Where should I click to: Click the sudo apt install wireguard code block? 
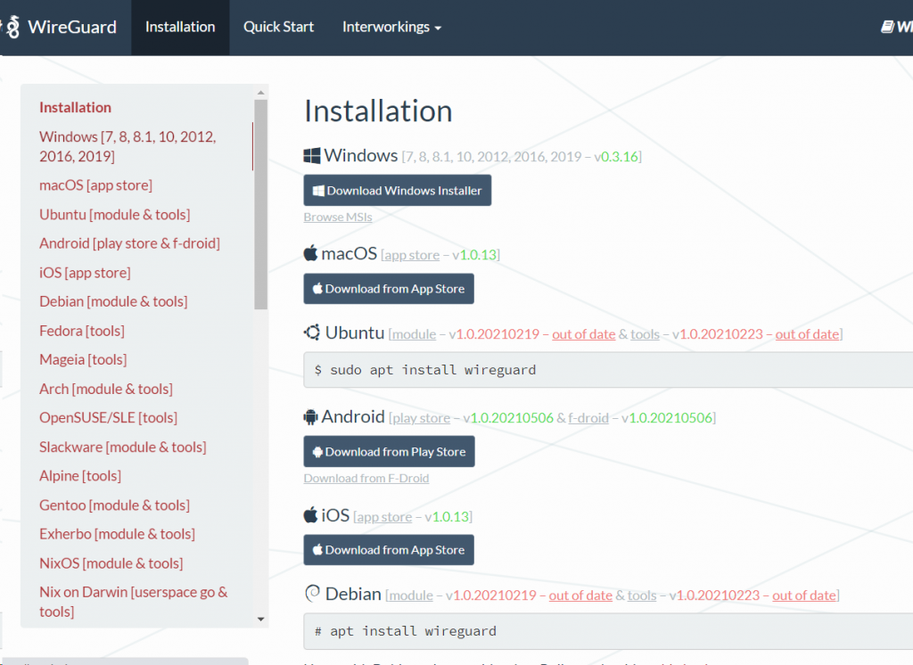[608, 370]
